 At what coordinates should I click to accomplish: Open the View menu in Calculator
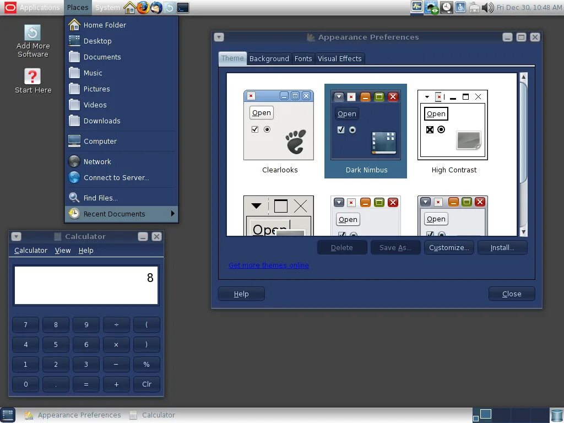tap(63, 251)
